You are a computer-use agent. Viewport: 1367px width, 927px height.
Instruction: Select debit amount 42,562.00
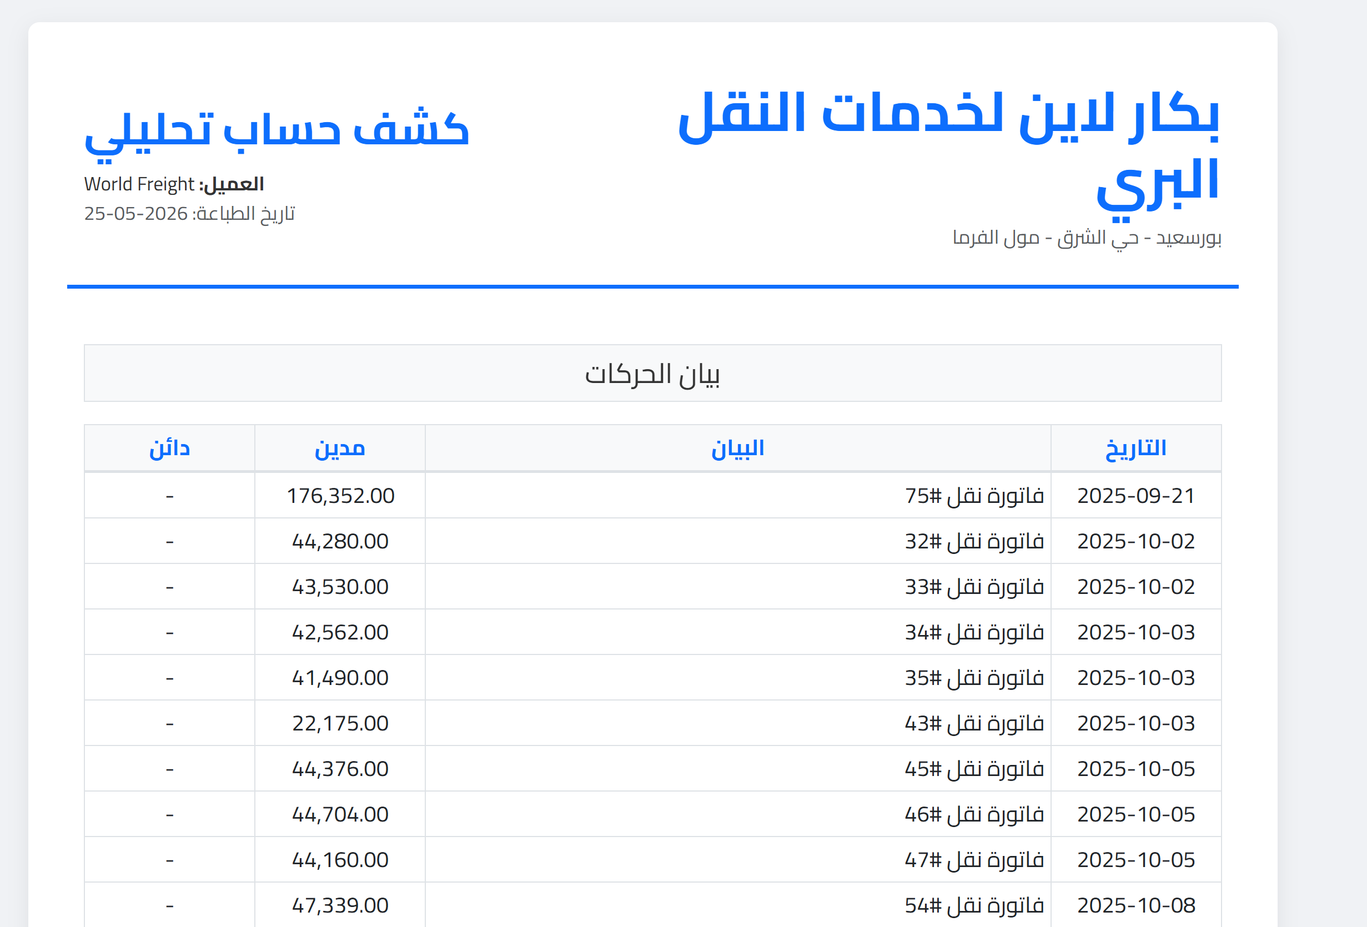coord(340,632)
